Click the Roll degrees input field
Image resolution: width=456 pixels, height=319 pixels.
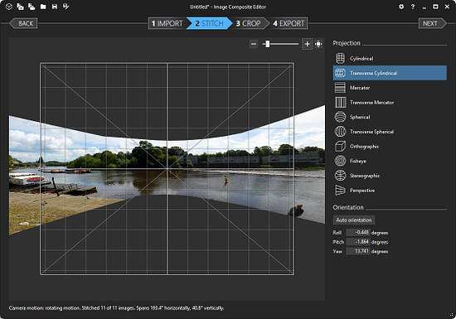click(x=358, y=233)
